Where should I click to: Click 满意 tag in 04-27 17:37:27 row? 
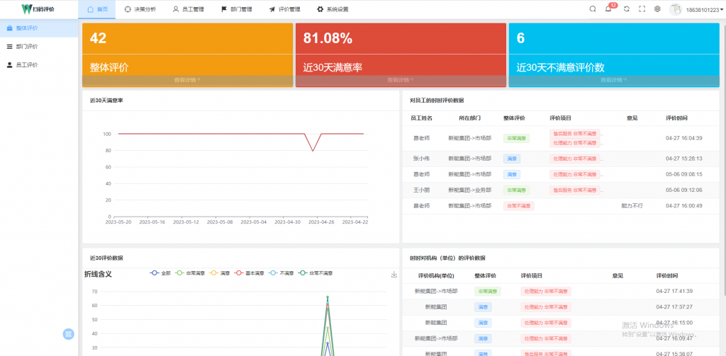point(483,307)
